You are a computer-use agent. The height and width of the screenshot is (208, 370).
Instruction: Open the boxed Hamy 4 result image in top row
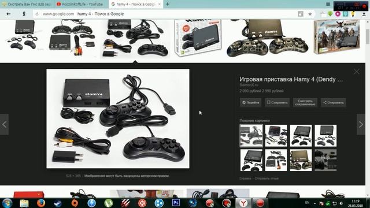coord(198,38)
